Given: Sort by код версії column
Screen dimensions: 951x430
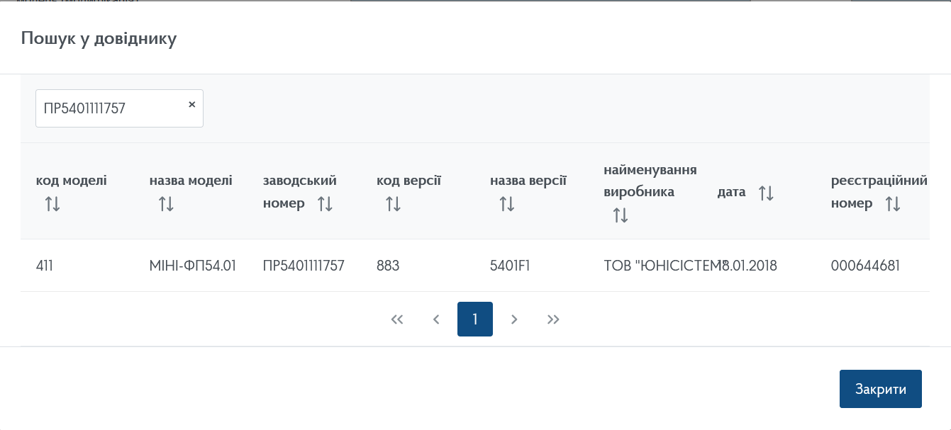Looking at the screenshot, I should click(393, 205).
